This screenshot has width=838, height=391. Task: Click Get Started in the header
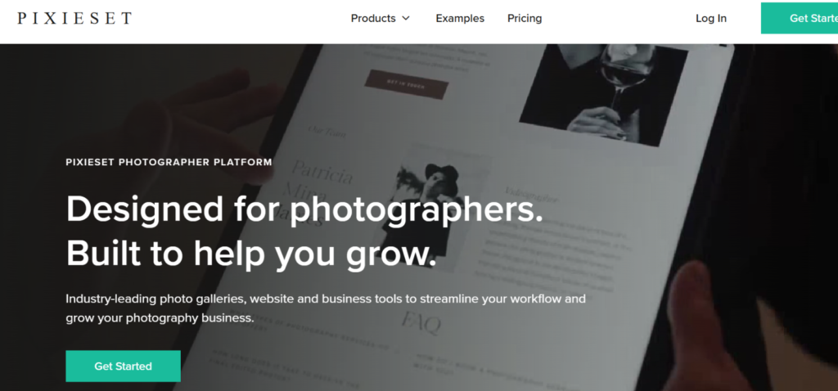tap(800, 18)
